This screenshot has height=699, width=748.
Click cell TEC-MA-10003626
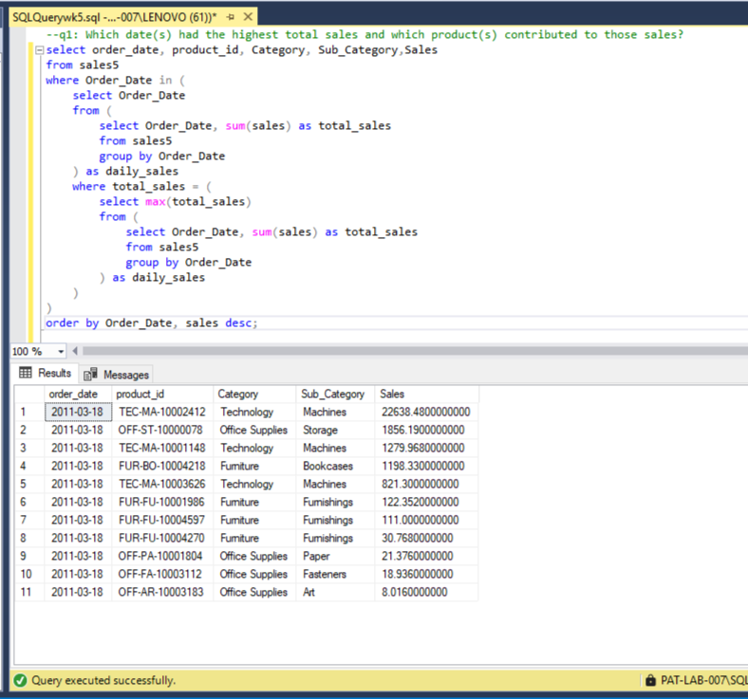coord(162,484)
